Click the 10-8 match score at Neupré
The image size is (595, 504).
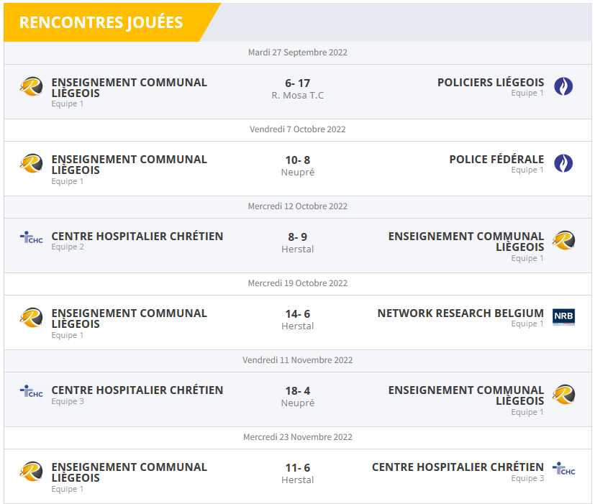click(298, 160)
